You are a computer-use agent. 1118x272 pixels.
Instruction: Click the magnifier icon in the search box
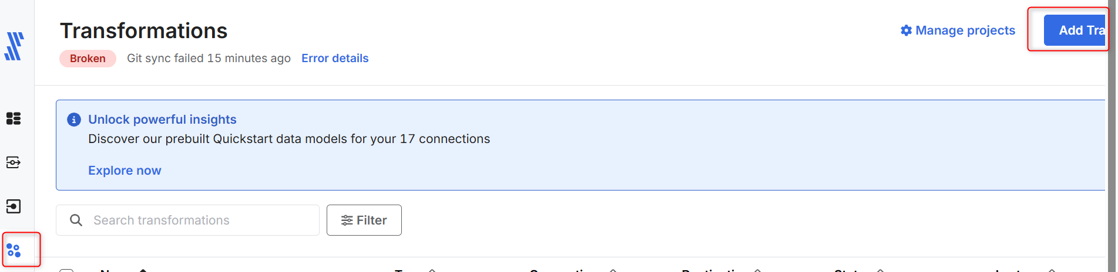click(76, 220)
